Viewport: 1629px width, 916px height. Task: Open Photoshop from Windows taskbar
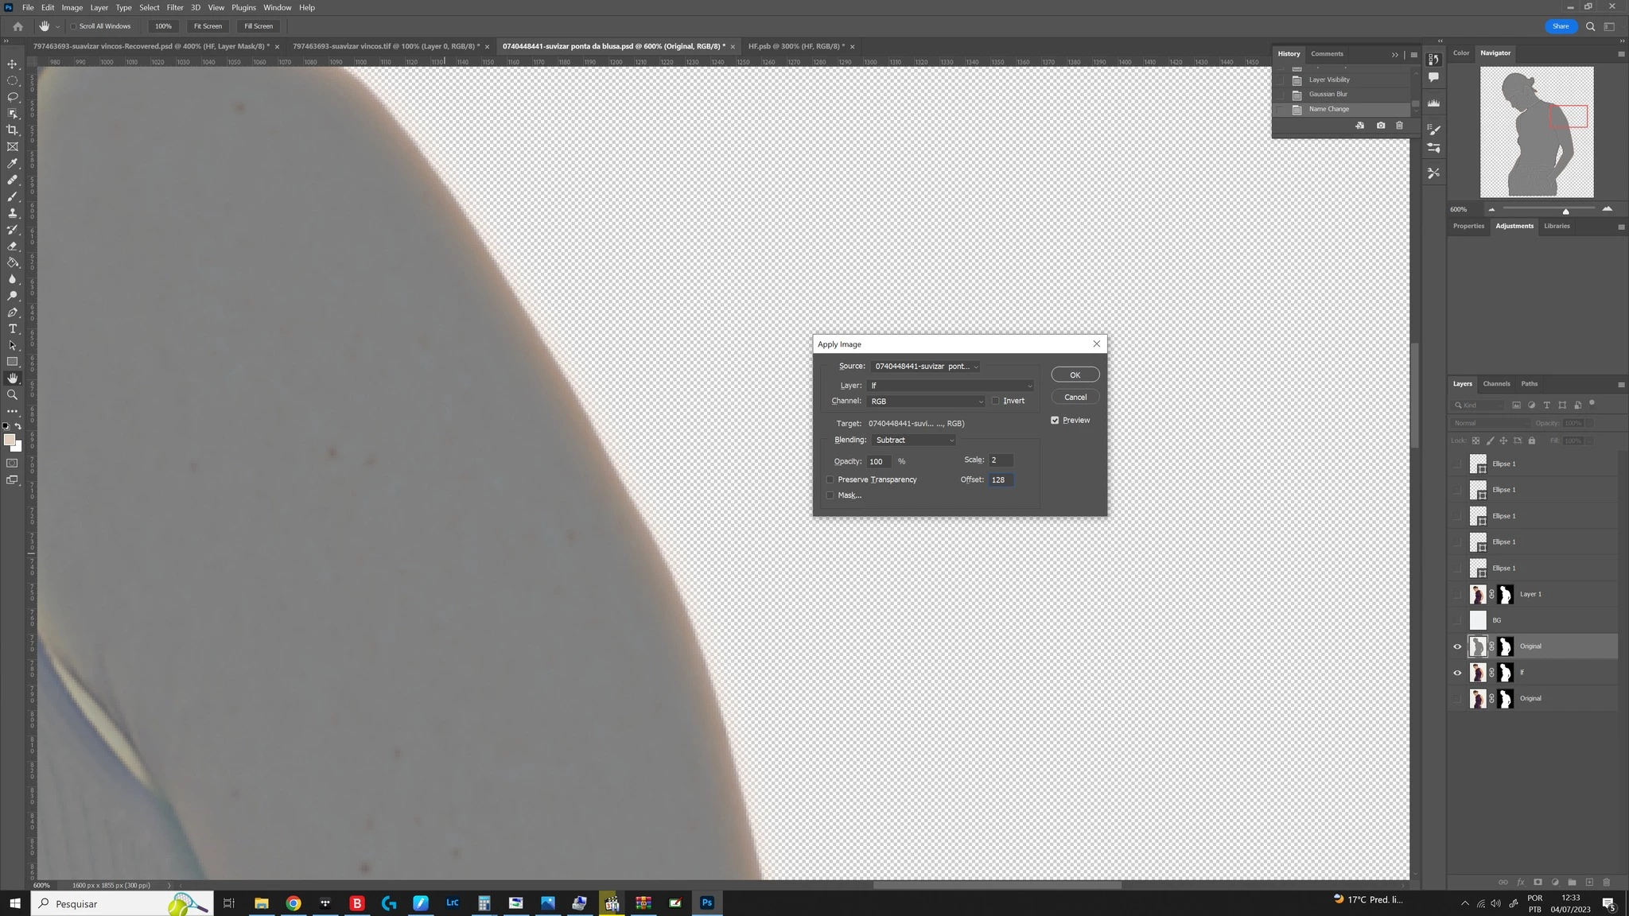pyautogui.click(x=706, y=902)
